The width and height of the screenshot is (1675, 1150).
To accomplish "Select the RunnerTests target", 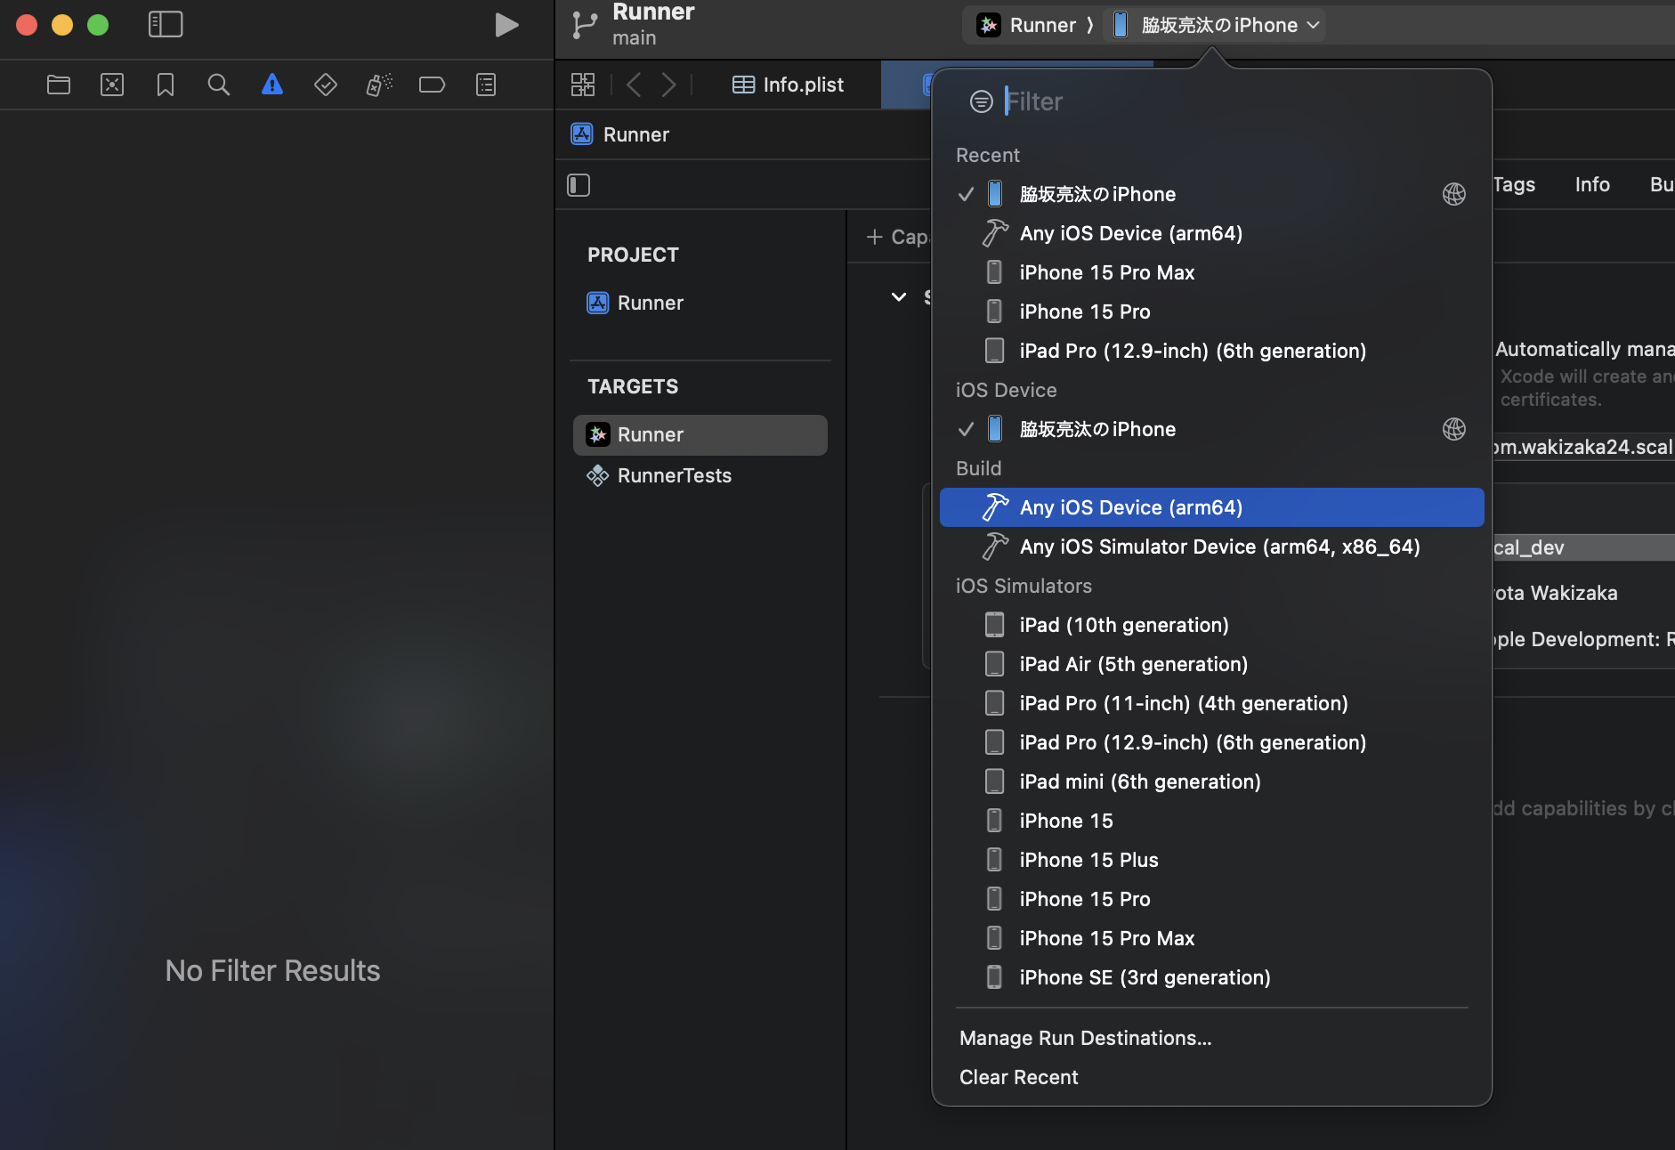I will 659,475.
